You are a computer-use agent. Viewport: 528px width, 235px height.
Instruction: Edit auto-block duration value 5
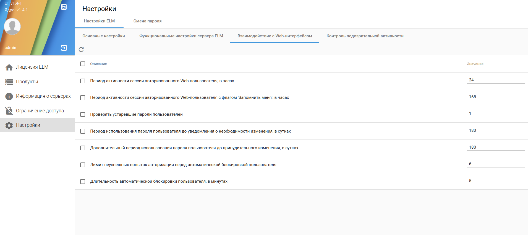tap(496, 181)
